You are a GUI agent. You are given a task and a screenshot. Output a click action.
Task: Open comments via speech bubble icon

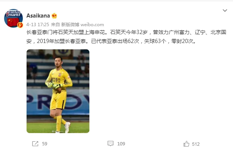pyautogui.click(x=110, y=144)
